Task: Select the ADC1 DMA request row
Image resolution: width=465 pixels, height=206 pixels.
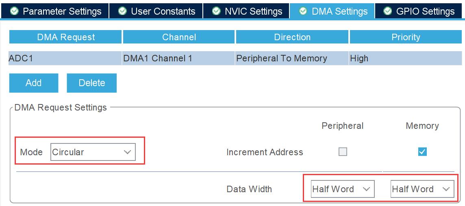Action: [65, 59]
